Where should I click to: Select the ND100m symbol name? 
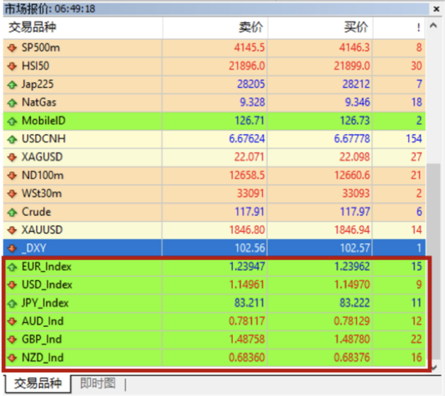coord(42,175)
